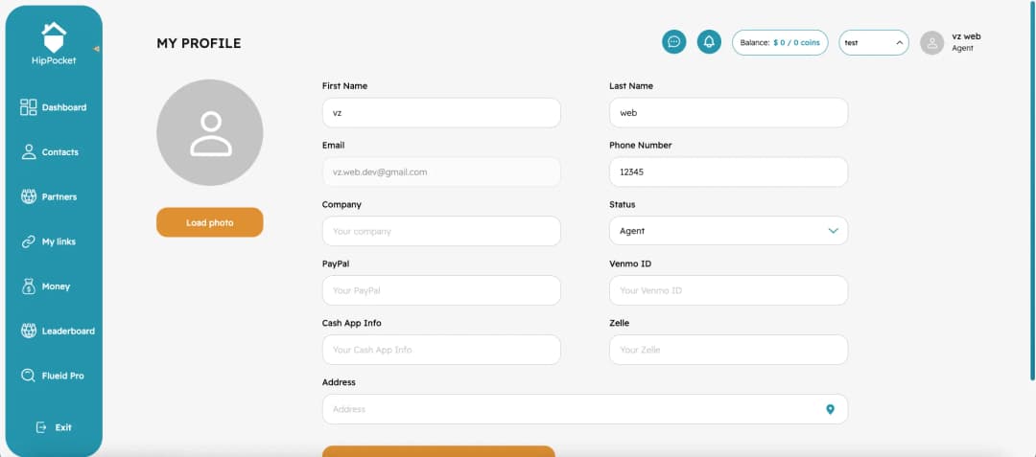
Task: Click Exit to log out
Action: point(54,427)
